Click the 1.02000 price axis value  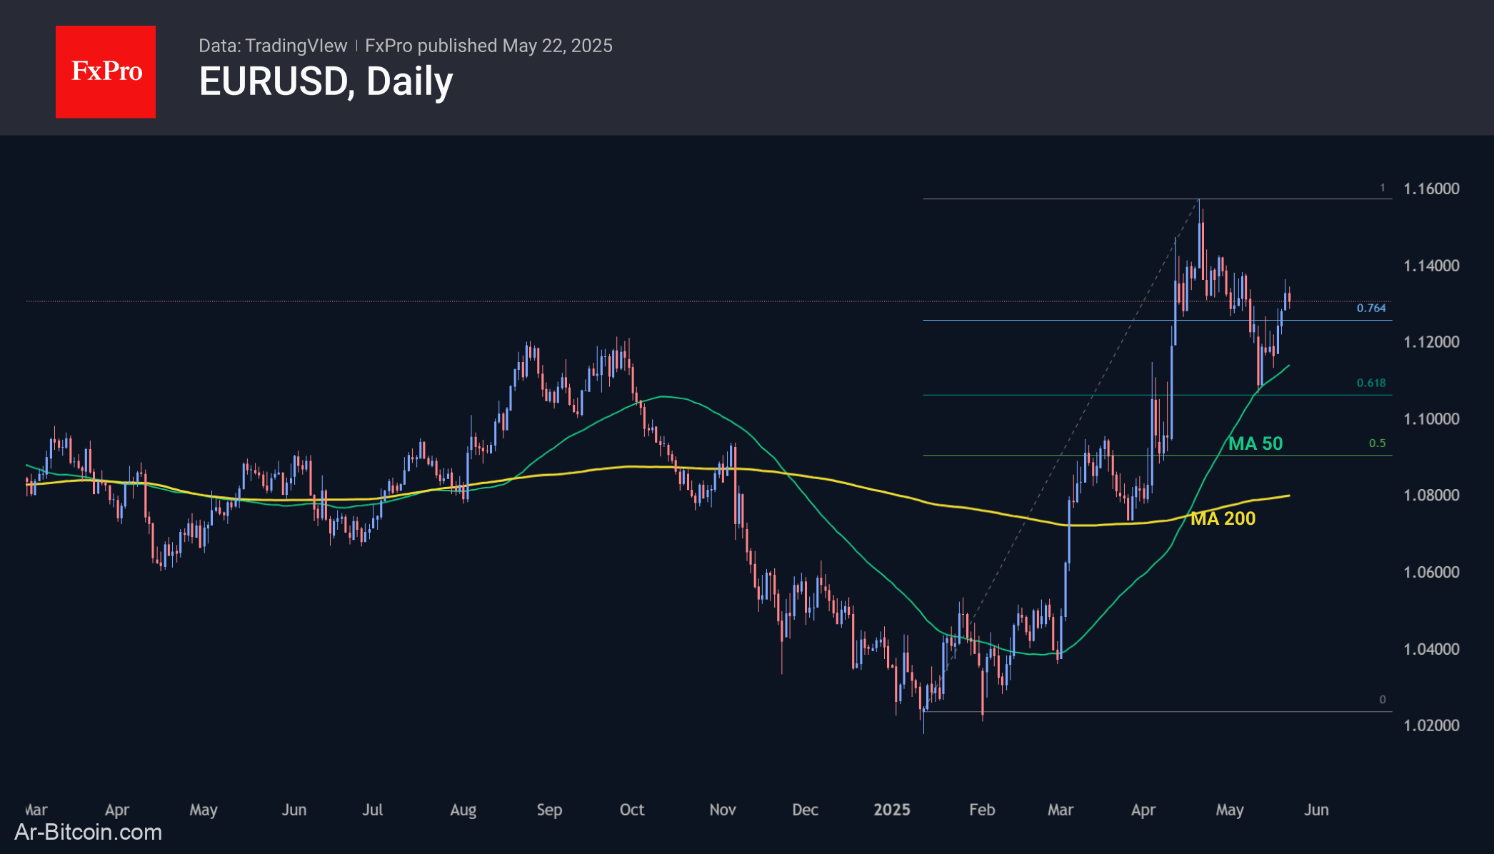[1431, 725]
